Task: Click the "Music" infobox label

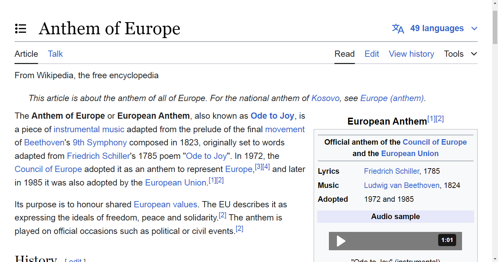Action: point(328,186)
